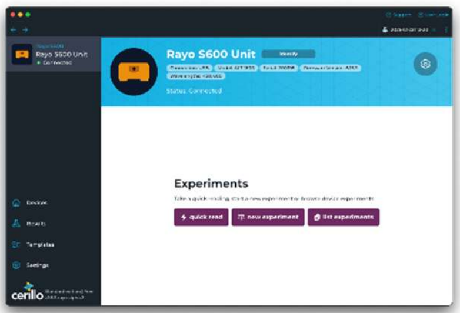460x313 pixels.
Task: Click the green Connected status dot in sidebar
Action: click(38, 63)
